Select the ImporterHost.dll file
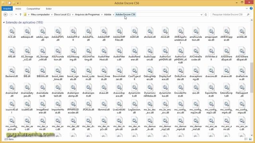 pos(58,107)
